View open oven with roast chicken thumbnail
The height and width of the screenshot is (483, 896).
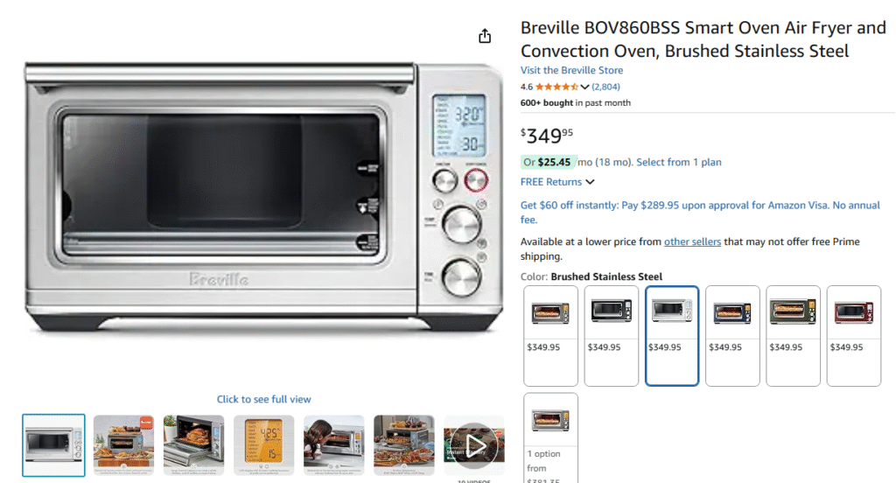tap(193, 445)
